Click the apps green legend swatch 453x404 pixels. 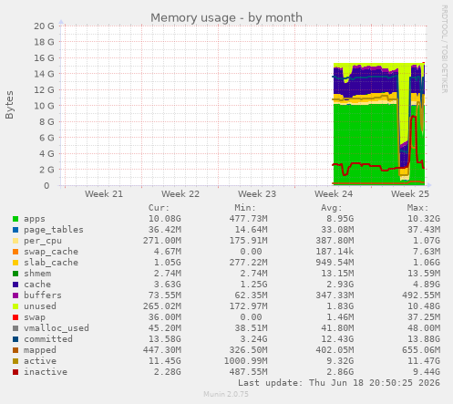[x=15, y=219]
